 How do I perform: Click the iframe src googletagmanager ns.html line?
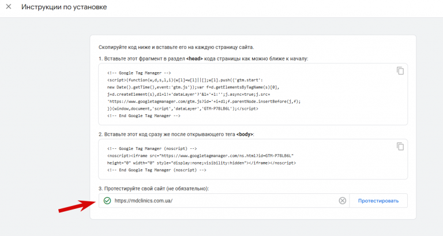pos(200,156)
